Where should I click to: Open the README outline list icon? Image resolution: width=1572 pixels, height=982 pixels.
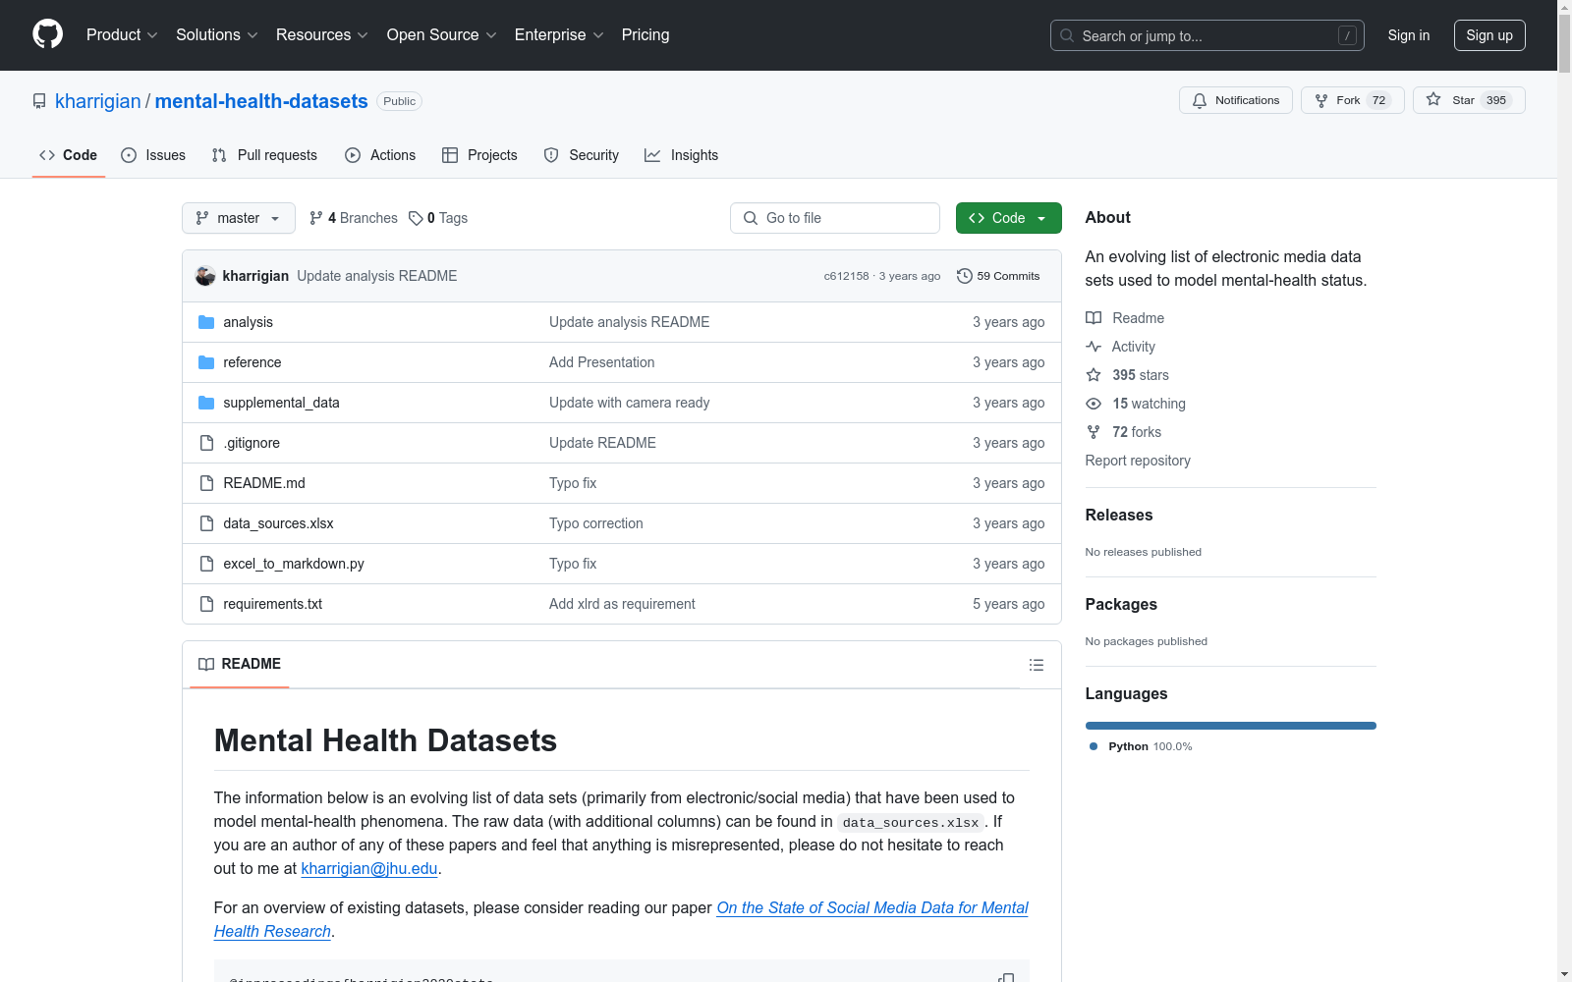(x=1036, y=665)
